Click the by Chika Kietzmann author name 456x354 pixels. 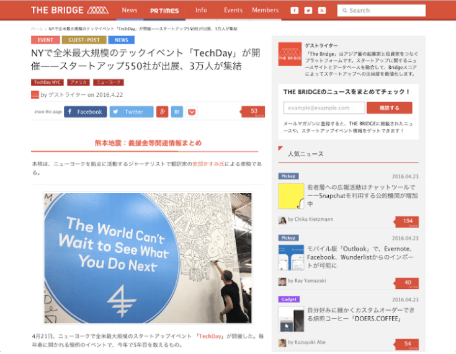click(311, 219)
